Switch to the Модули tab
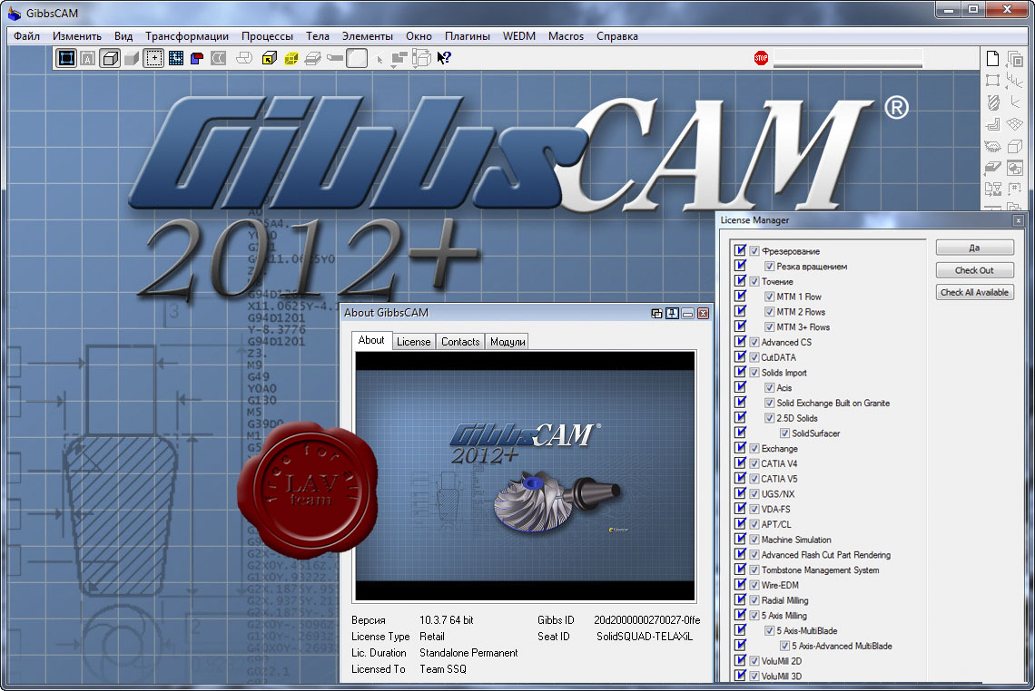Image resolution: width=1035 pixels, height=691 pixels. pos(508,342)
